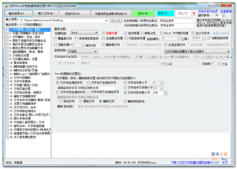237x169 pixels.
Task: Click first 请指定目标字符 input field
Action: click(86, 88)
